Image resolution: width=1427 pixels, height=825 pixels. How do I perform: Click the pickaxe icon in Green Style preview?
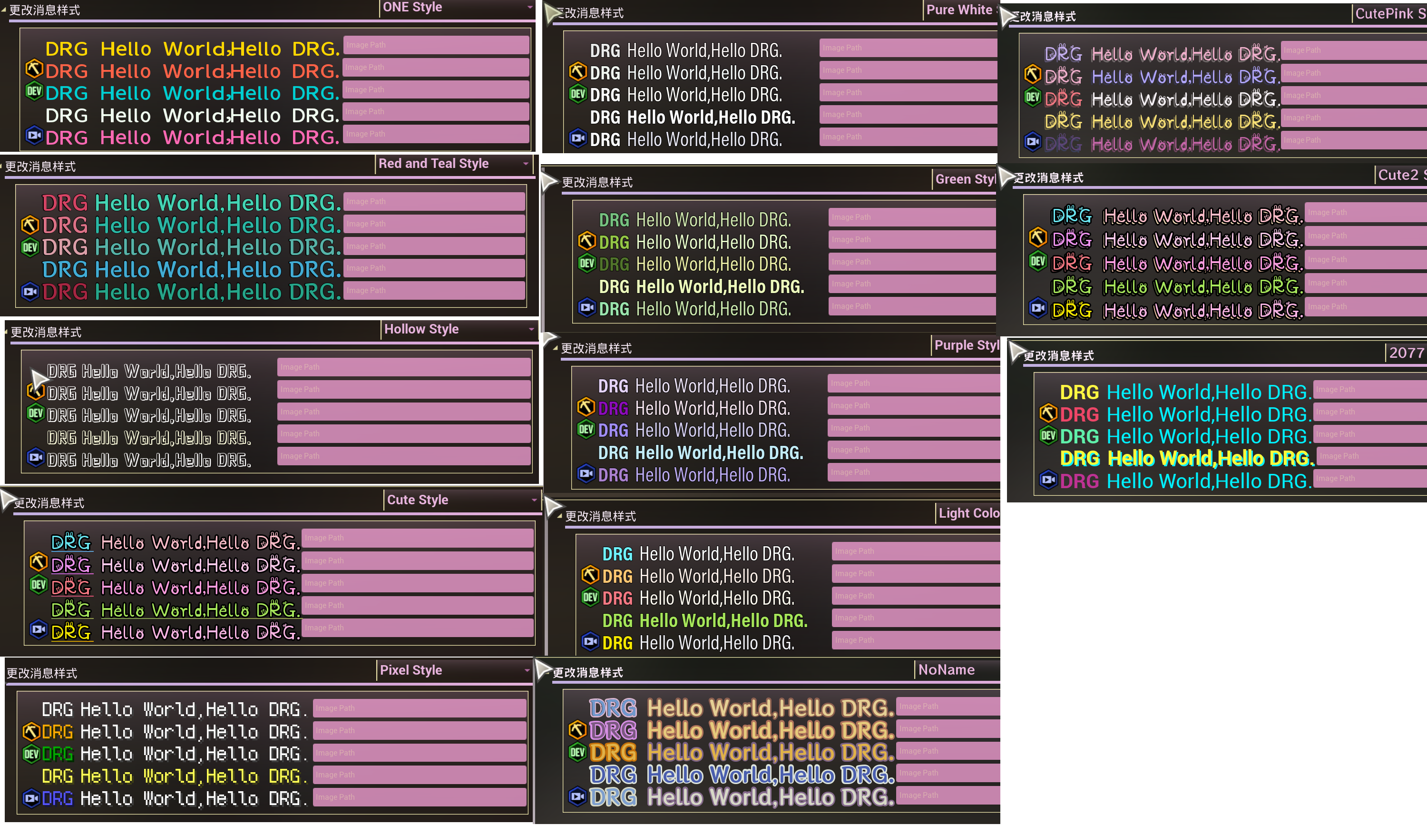pyautogui.click(x=586, y=241)
